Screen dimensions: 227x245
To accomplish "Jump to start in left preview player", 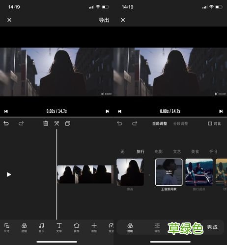I will 6,111.
